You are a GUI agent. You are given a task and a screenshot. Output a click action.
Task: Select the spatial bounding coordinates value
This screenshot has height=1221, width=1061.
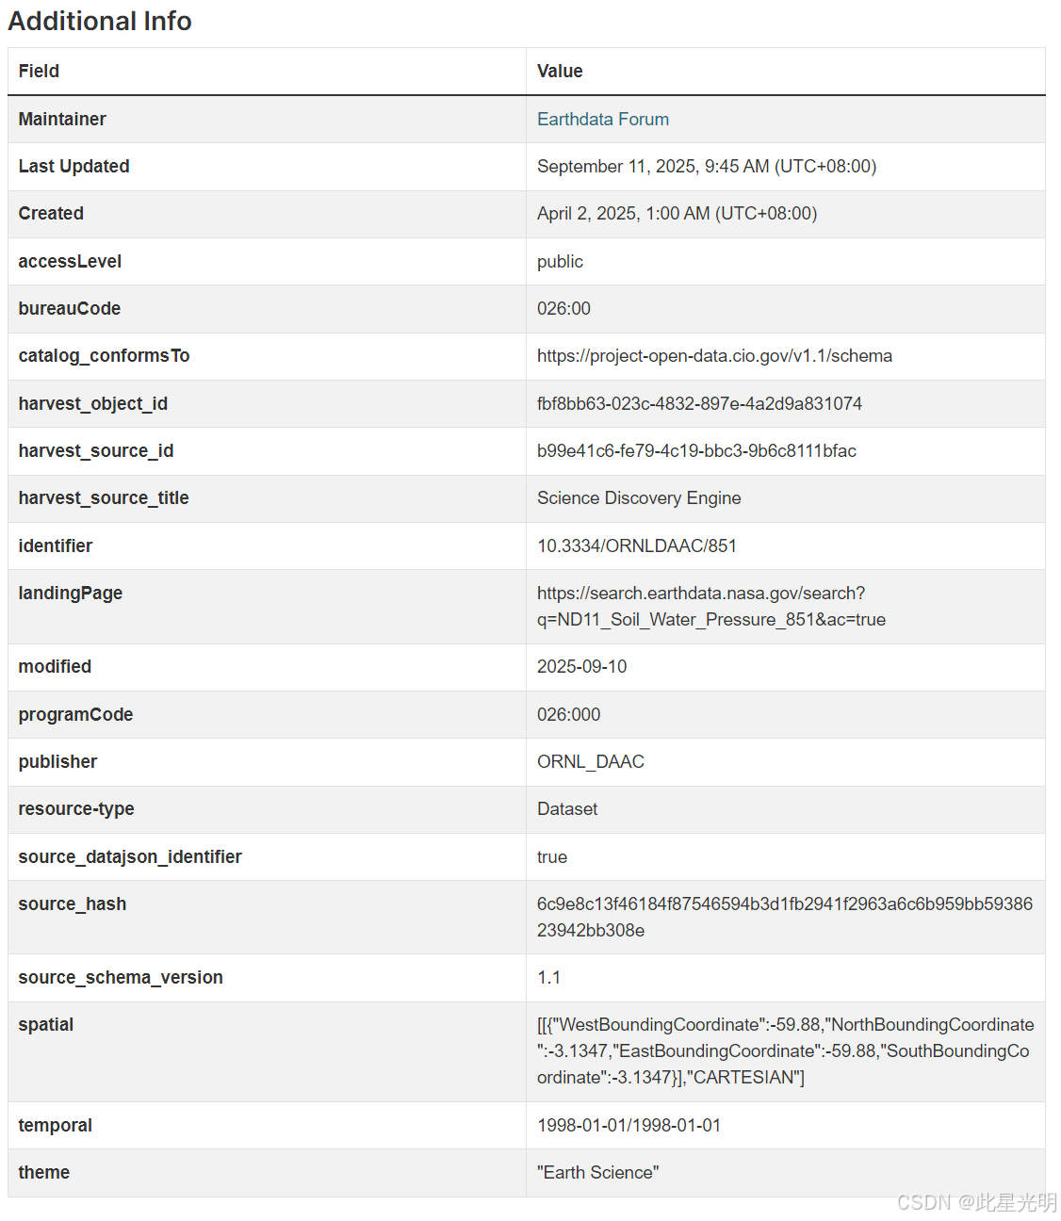pos(785,1051)
